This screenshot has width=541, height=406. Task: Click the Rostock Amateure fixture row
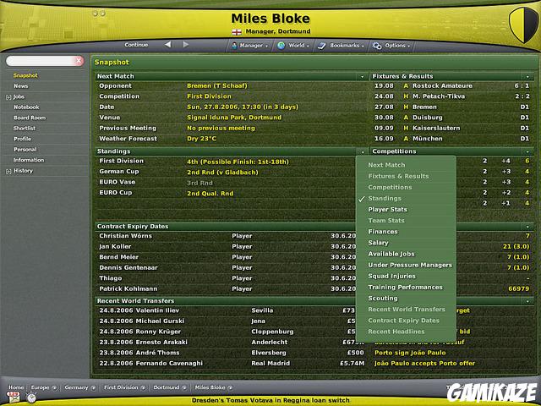click(451, 86)
